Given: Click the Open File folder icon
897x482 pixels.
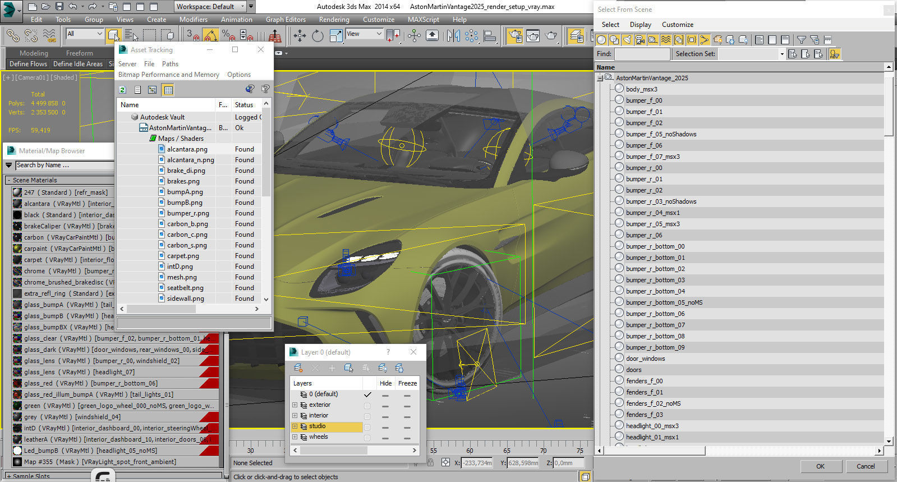Looking at the screenshot, I should (45, 7).
